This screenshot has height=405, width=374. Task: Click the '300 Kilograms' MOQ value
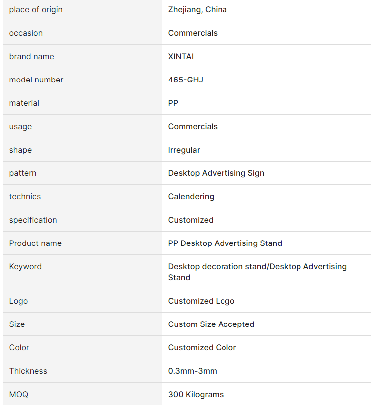point(196,395)
